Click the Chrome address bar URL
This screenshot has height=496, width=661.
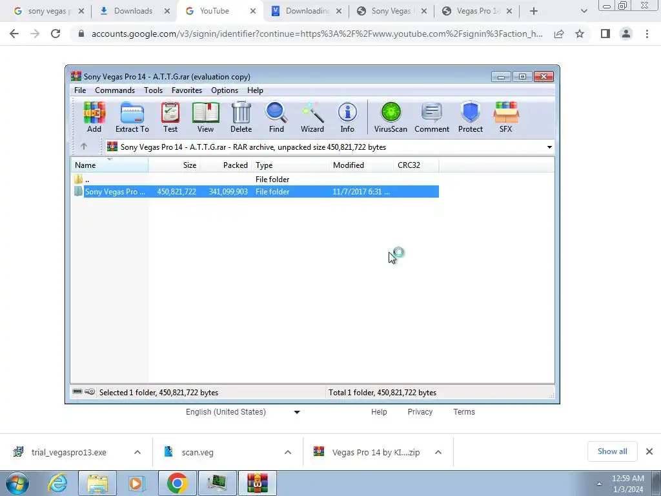pyautogui.click(x=317, y=34)
